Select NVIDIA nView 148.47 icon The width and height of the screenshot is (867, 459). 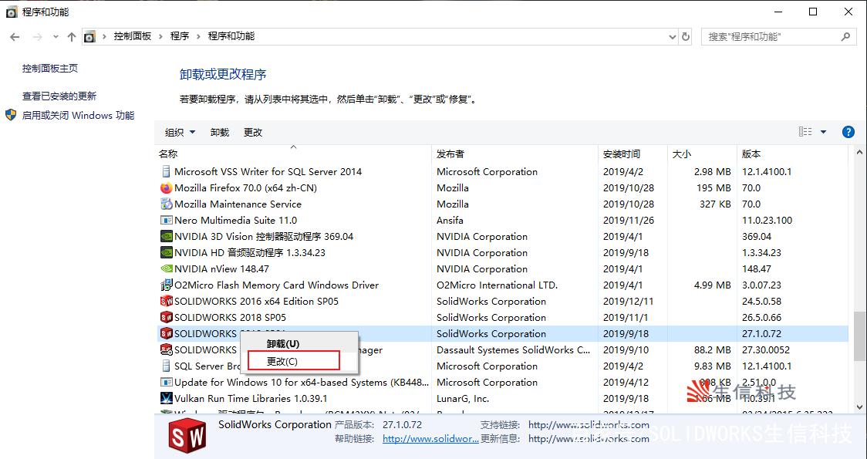pyautogui.click(x=166, y=268)
